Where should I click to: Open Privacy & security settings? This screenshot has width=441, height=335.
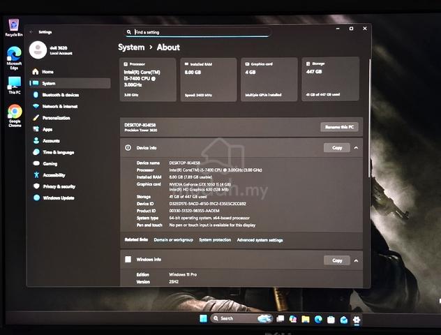coord(70,186)
